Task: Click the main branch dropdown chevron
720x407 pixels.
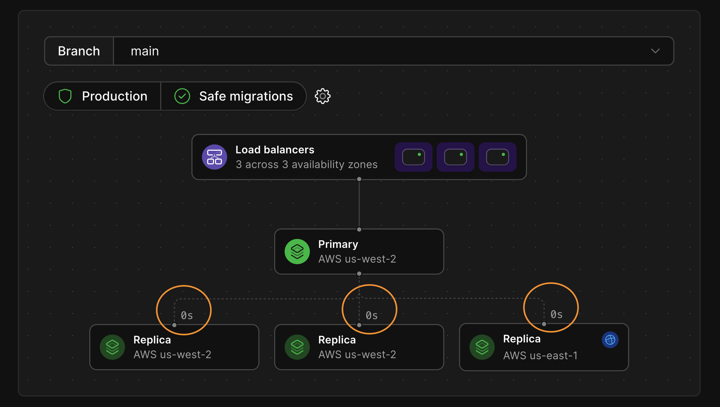Action: point(655,51)
